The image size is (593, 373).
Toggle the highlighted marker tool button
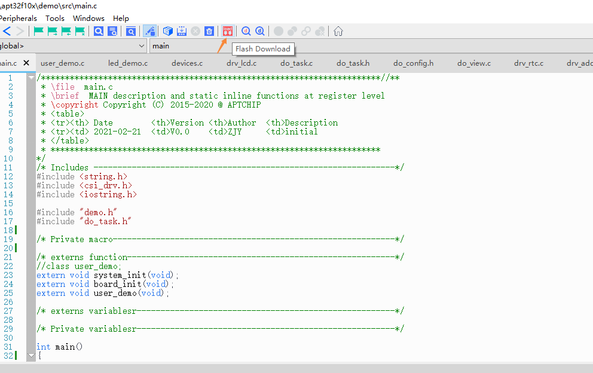point(150,31)
